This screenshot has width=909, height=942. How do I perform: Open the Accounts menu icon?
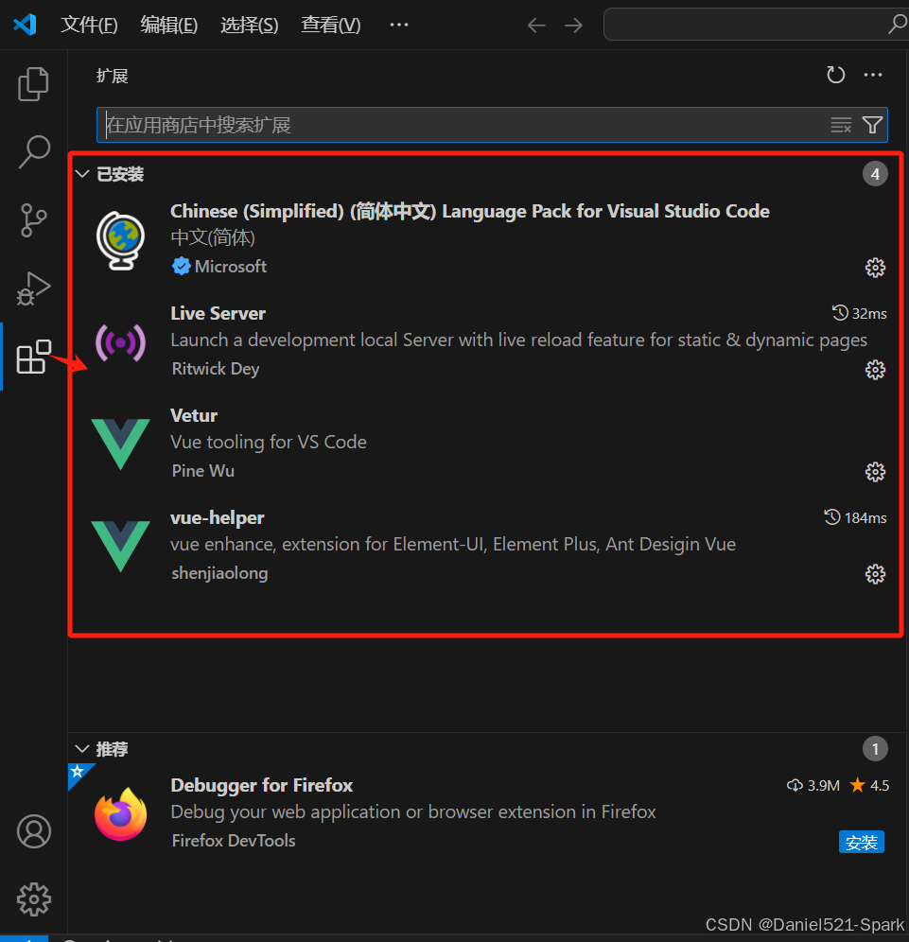[x=34, y=831]
